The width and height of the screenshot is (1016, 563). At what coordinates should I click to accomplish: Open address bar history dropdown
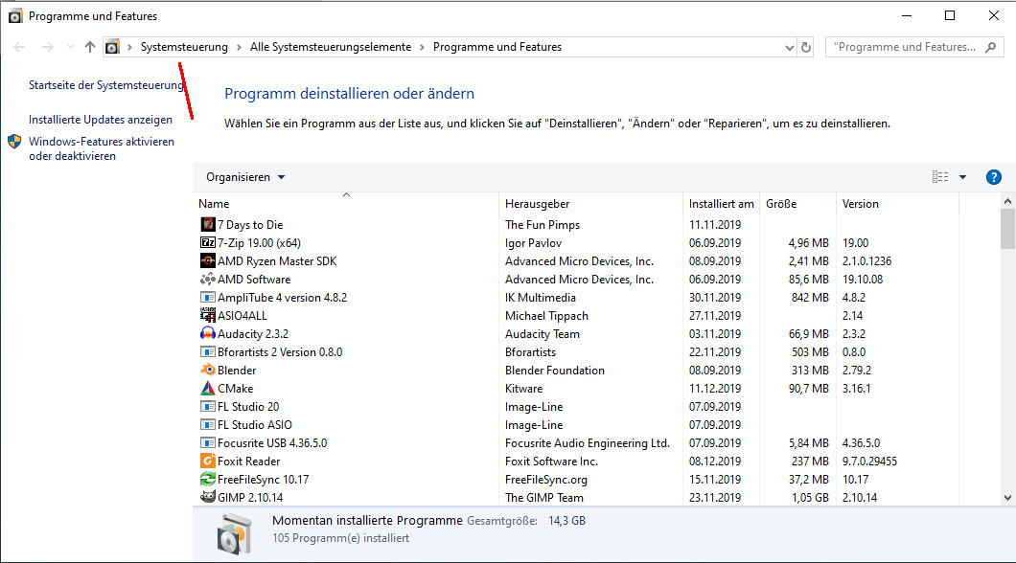(x=790, y=47)
